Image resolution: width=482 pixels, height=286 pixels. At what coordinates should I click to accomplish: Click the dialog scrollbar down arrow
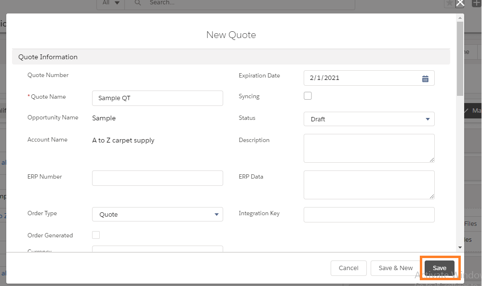(x=460, y=247)
